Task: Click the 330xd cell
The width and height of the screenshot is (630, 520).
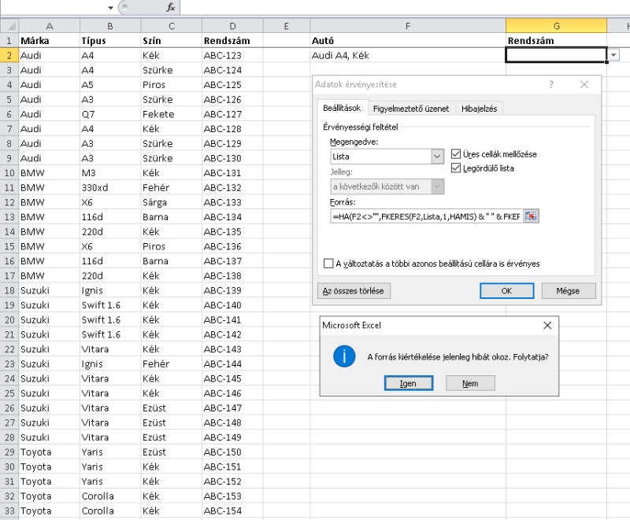Action: 110,187
